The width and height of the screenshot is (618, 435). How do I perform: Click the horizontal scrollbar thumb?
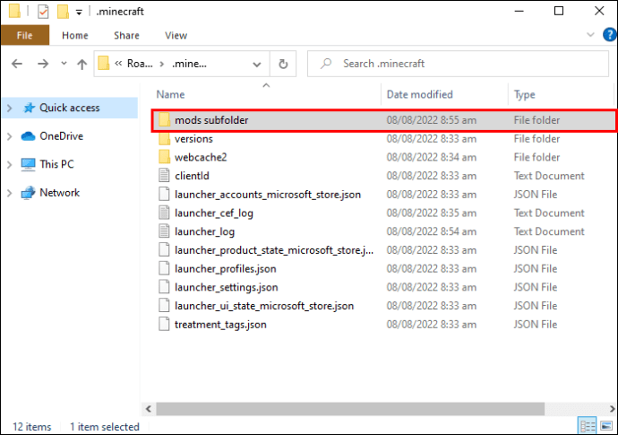(350, 409)
